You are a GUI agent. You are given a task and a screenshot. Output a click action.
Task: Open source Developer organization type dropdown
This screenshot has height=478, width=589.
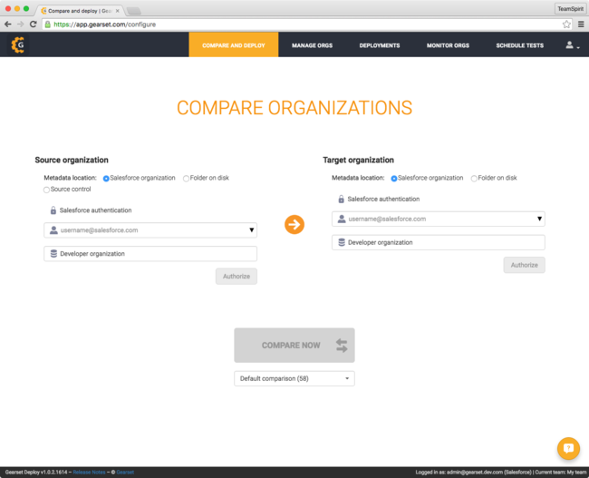click(150, 254)
